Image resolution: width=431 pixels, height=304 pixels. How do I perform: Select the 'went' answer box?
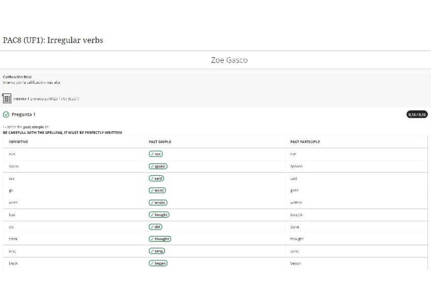[x=158, y=190]
